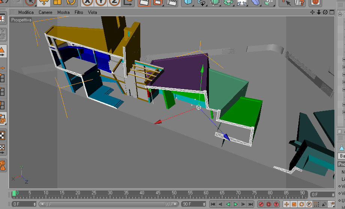This screenshot has width=345, height=209.
Task: Go to start of animation
Action: (213, 204)
